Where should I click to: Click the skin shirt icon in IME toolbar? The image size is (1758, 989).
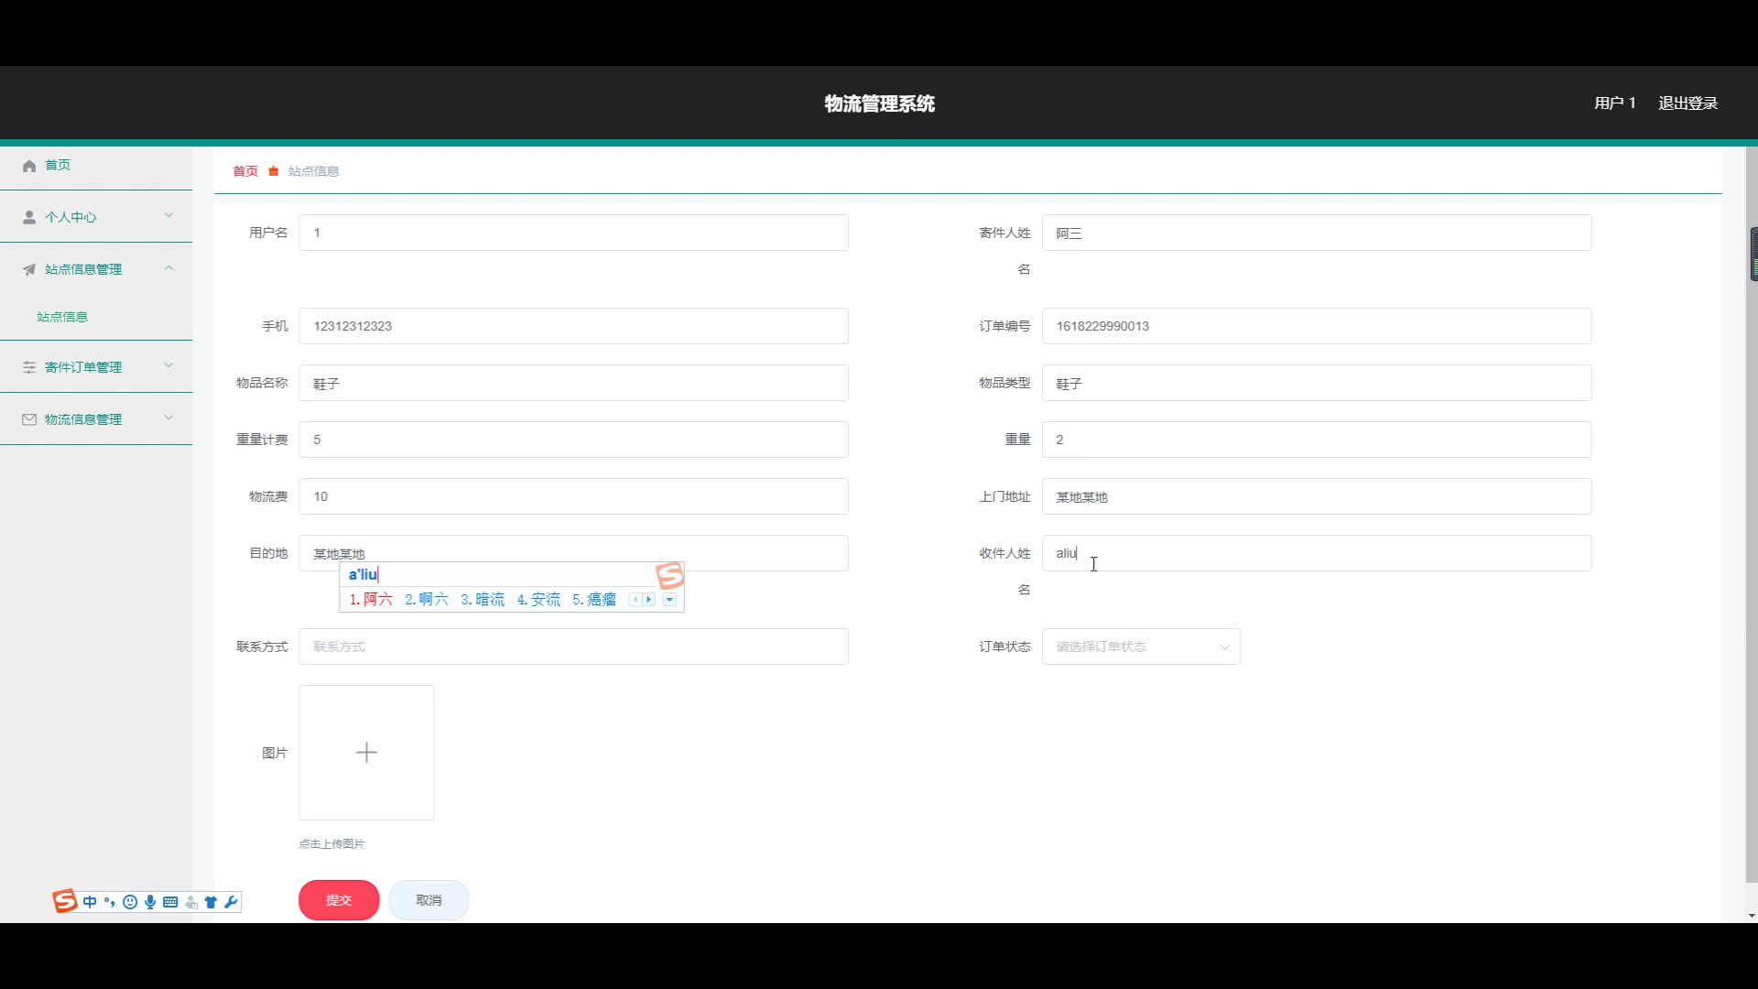pyautogui.click(x=211, y=902)
